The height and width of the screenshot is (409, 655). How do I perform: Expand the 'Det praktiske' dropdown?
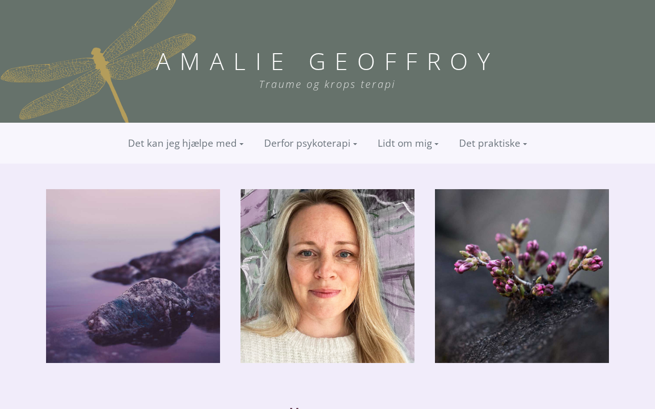tap(493, 143)
